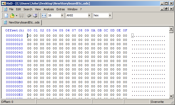
Task: Select the NewStoryboardEtc..ods tab
Action: 22,22
